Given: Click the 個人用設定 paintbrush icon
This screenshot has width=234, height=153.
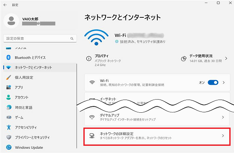Looking at the screenshot, I should 9,77.
